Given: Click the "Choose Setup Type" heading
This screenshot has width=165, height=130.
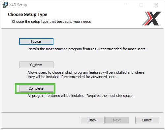Looking at the screenshot, I should [28, 15].
